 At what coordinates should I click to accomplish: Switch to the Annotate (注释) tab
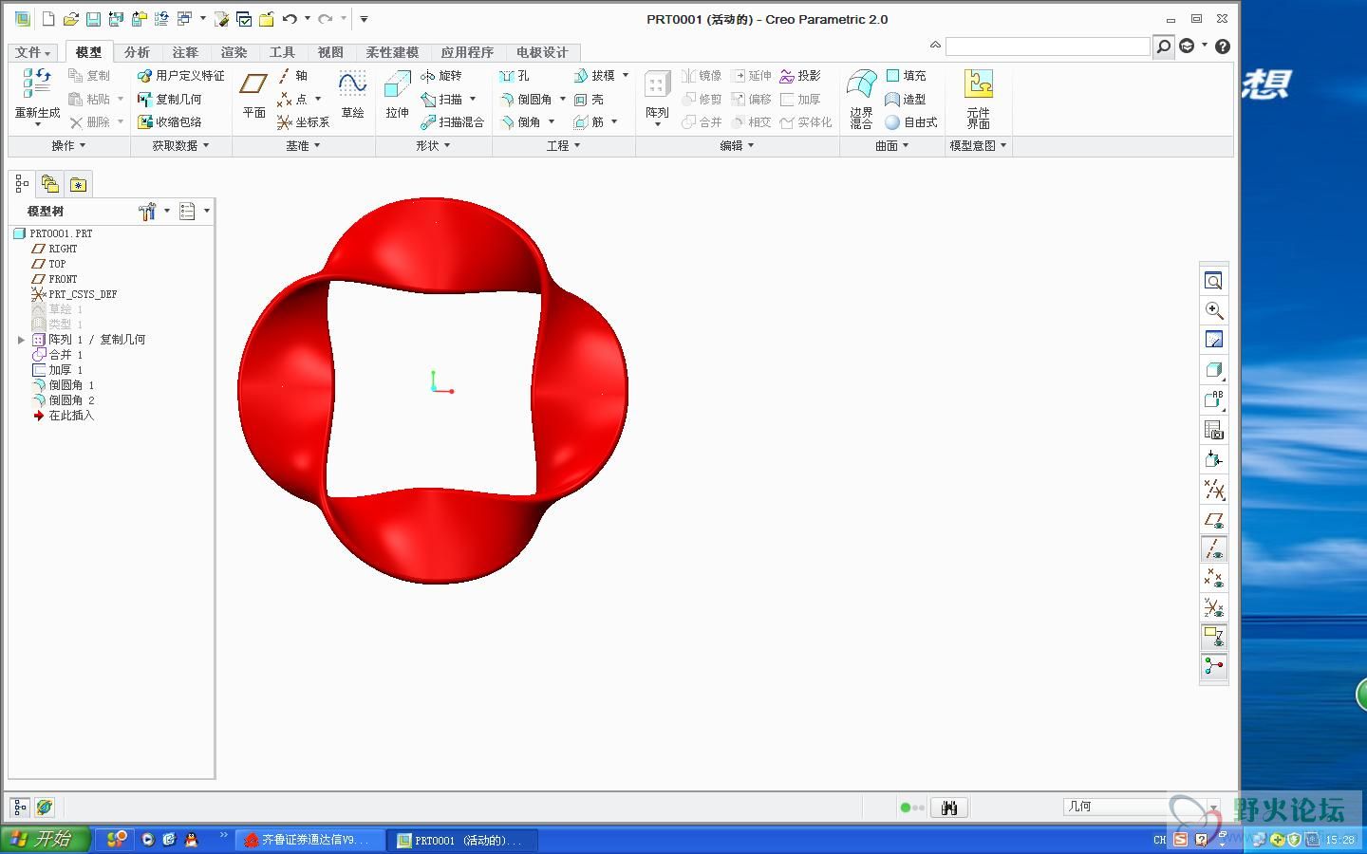point(185,52)
